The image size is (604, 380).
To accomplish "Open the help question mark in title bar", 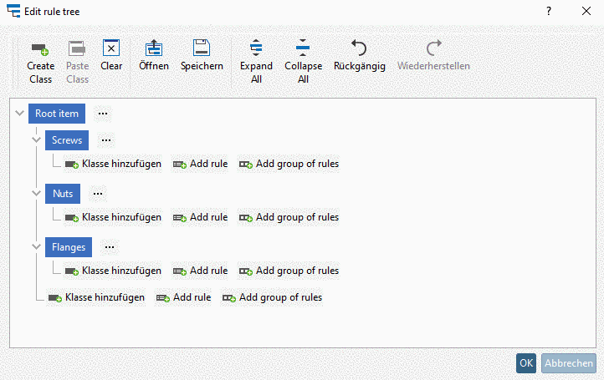I will tap(549, 11).
